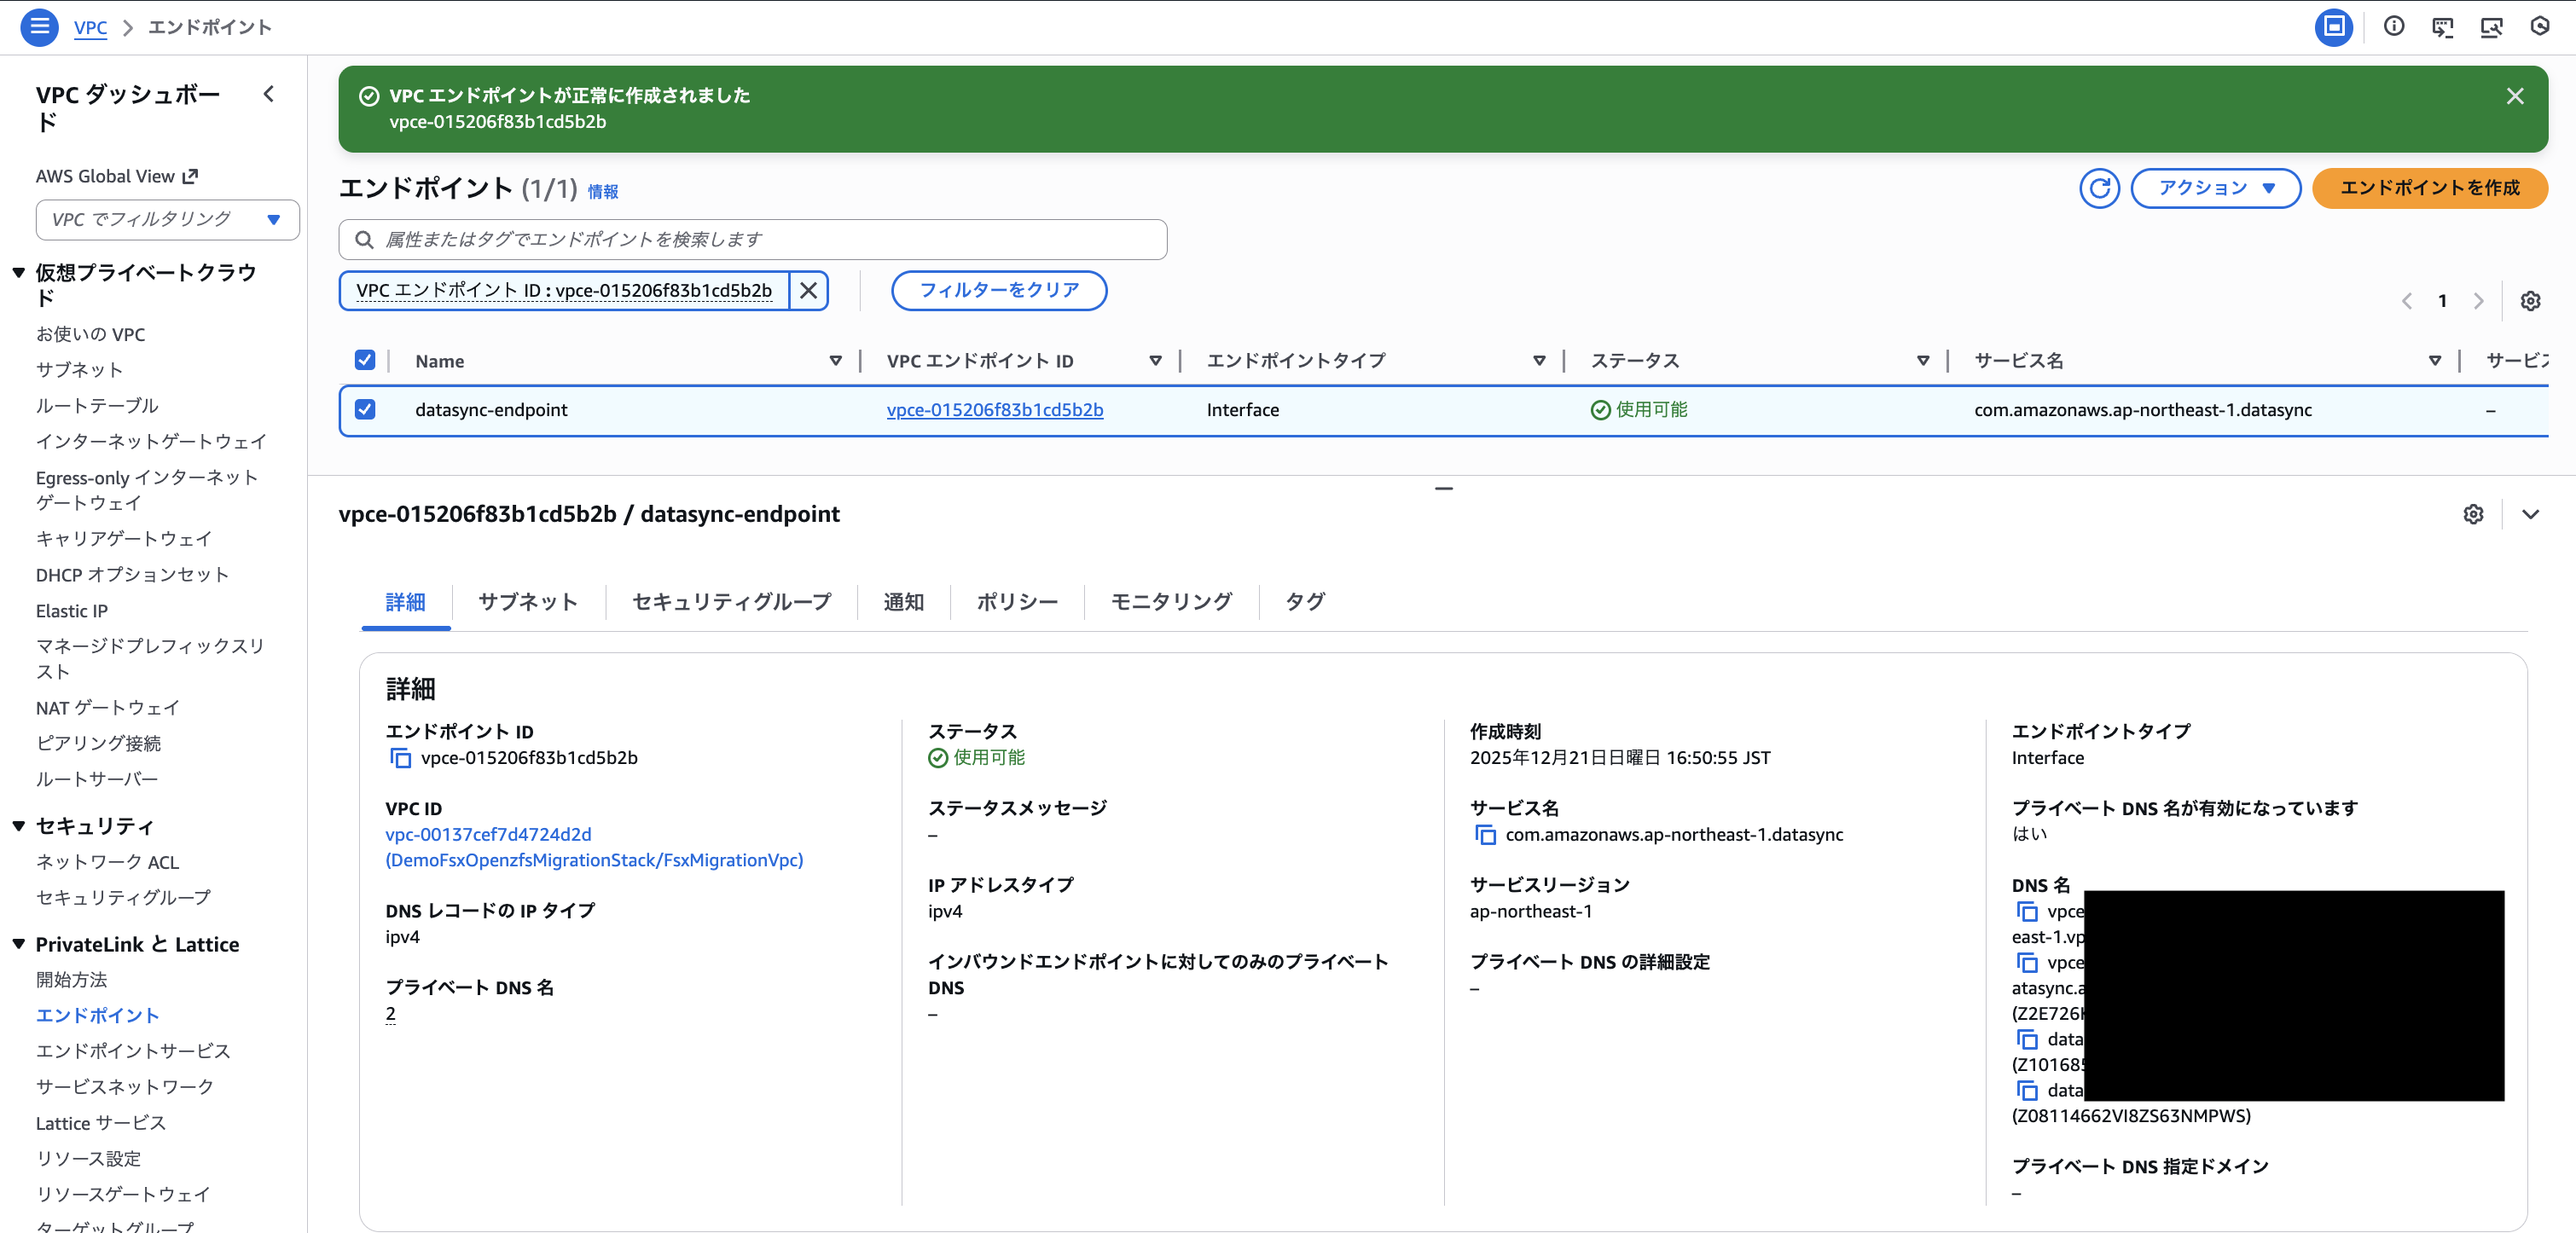Open the AWS navigation hamburger menu

(39, 27)
